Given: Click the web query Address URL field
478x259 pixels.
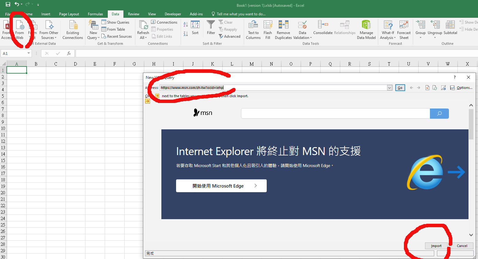Looking at the screenshot, I should [x=273, y=88].
